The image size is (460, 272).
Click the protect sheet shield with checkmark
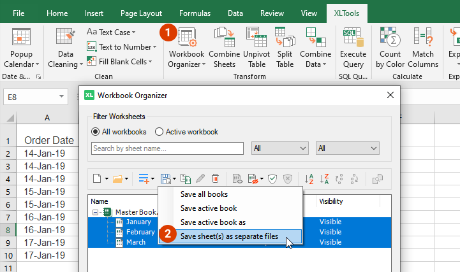coord(272,178)
